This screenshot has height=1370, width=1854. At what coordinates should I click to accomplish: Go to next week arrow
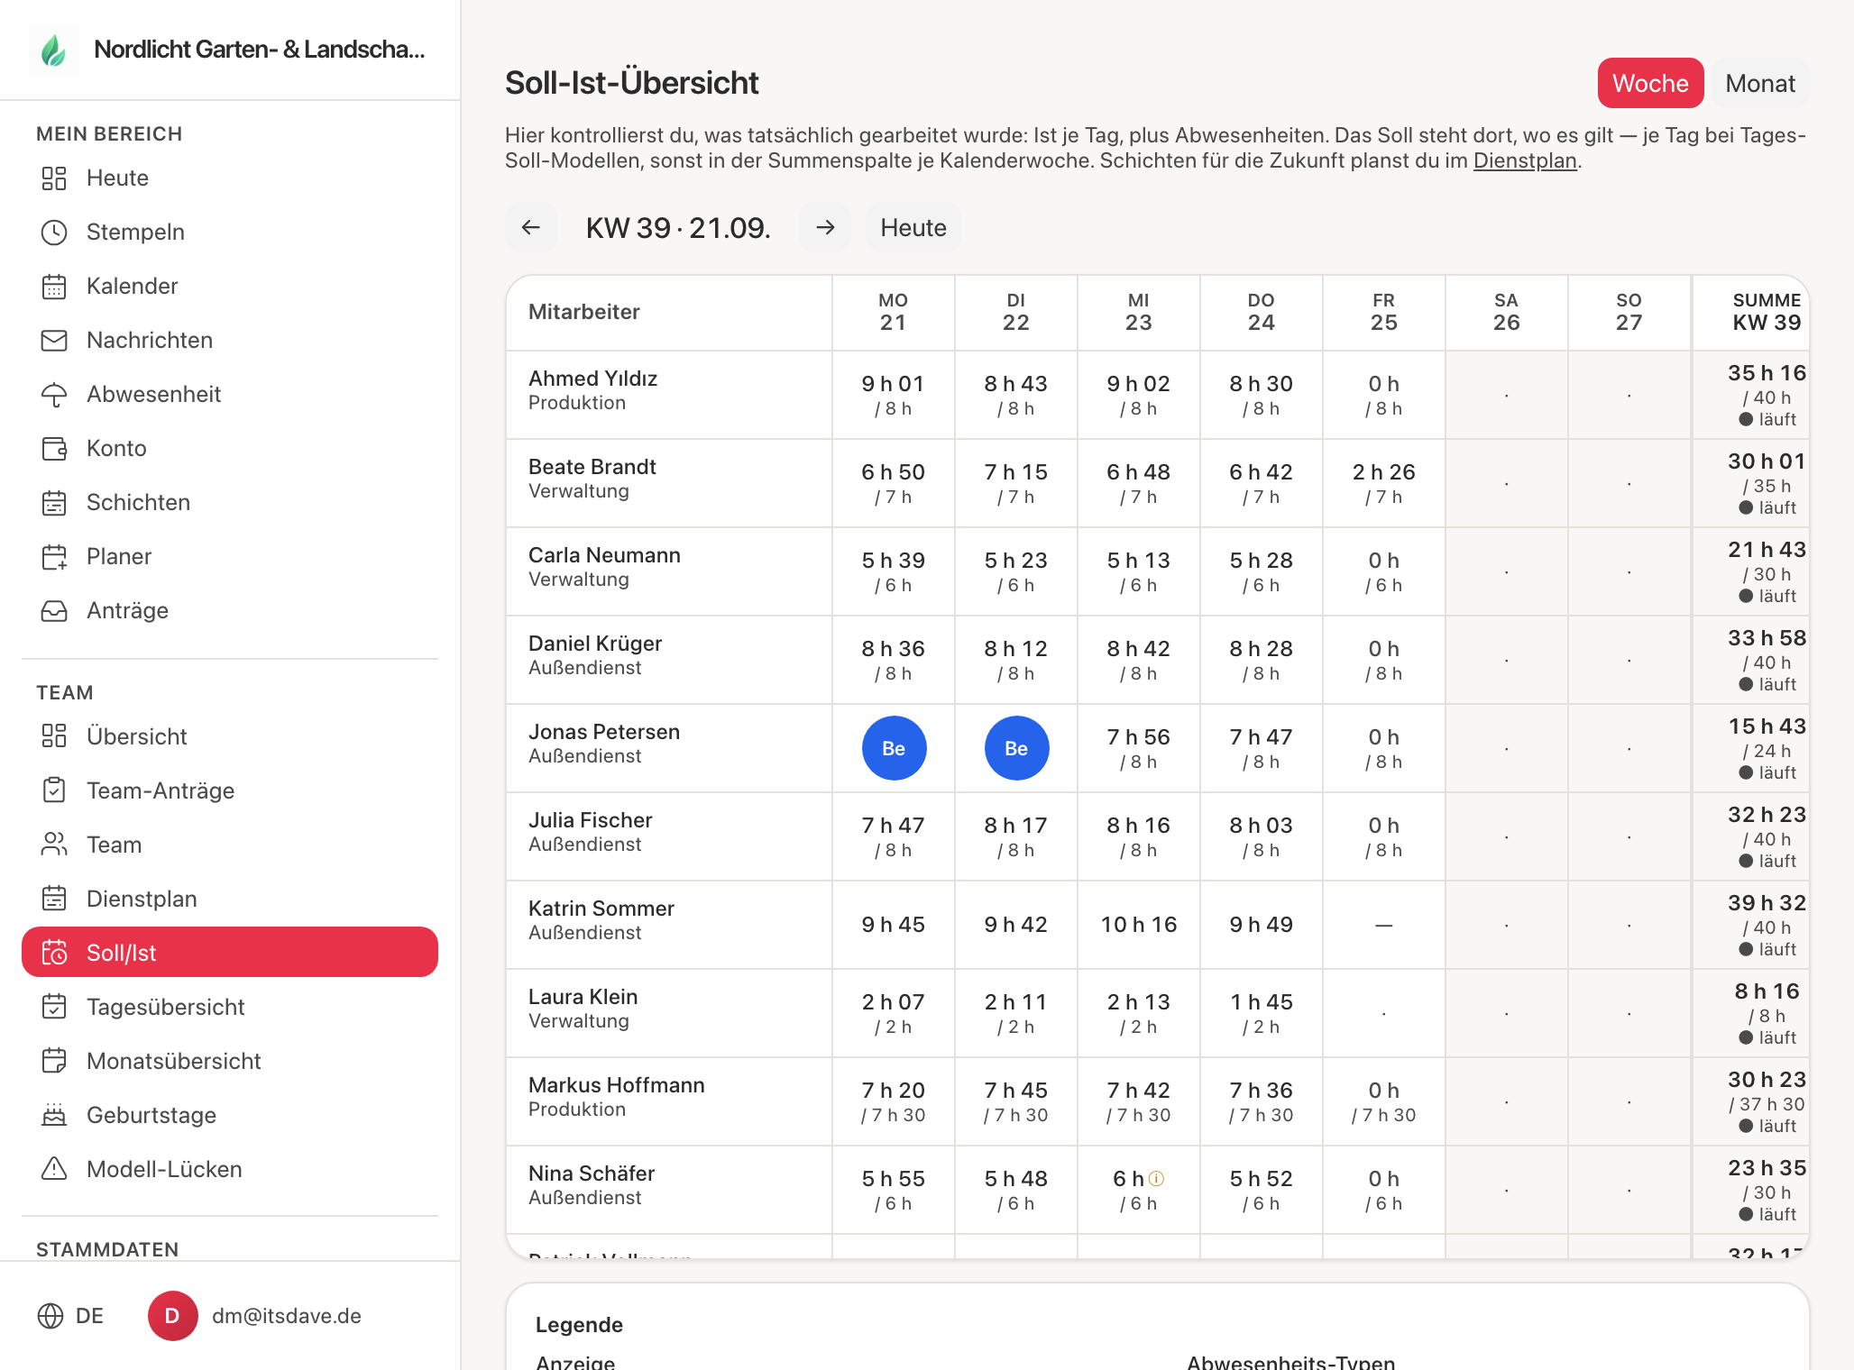[825, 227]
